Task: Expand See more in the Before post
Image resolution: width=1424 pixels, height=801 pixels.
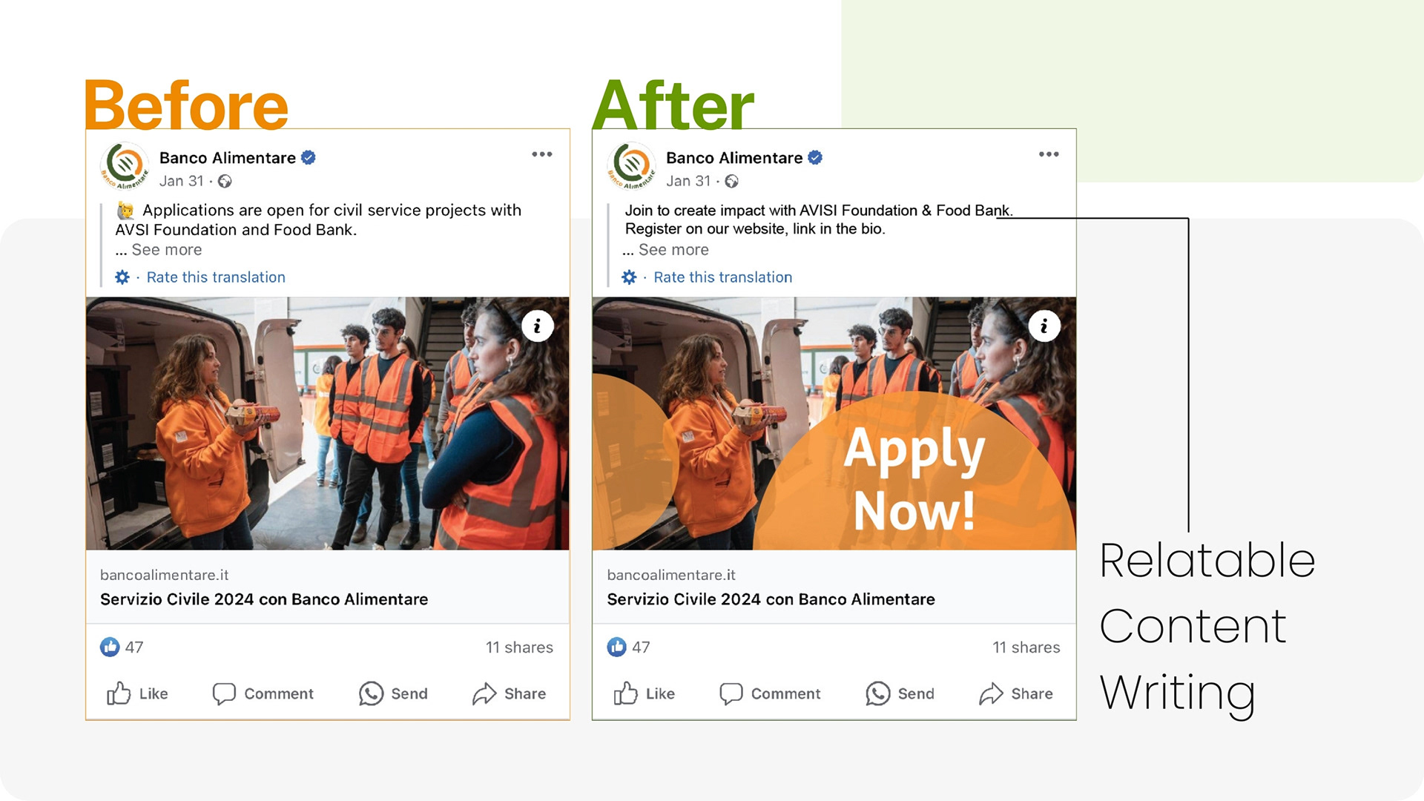Action: 167,250
